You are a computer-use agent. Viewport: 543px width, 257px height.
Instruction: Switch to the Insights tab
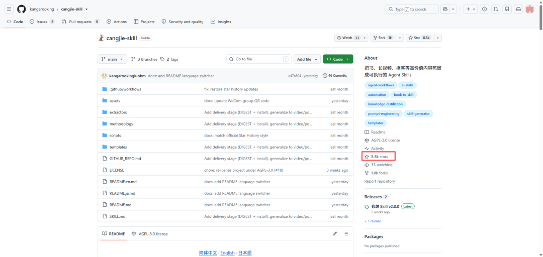click(221, 22)
